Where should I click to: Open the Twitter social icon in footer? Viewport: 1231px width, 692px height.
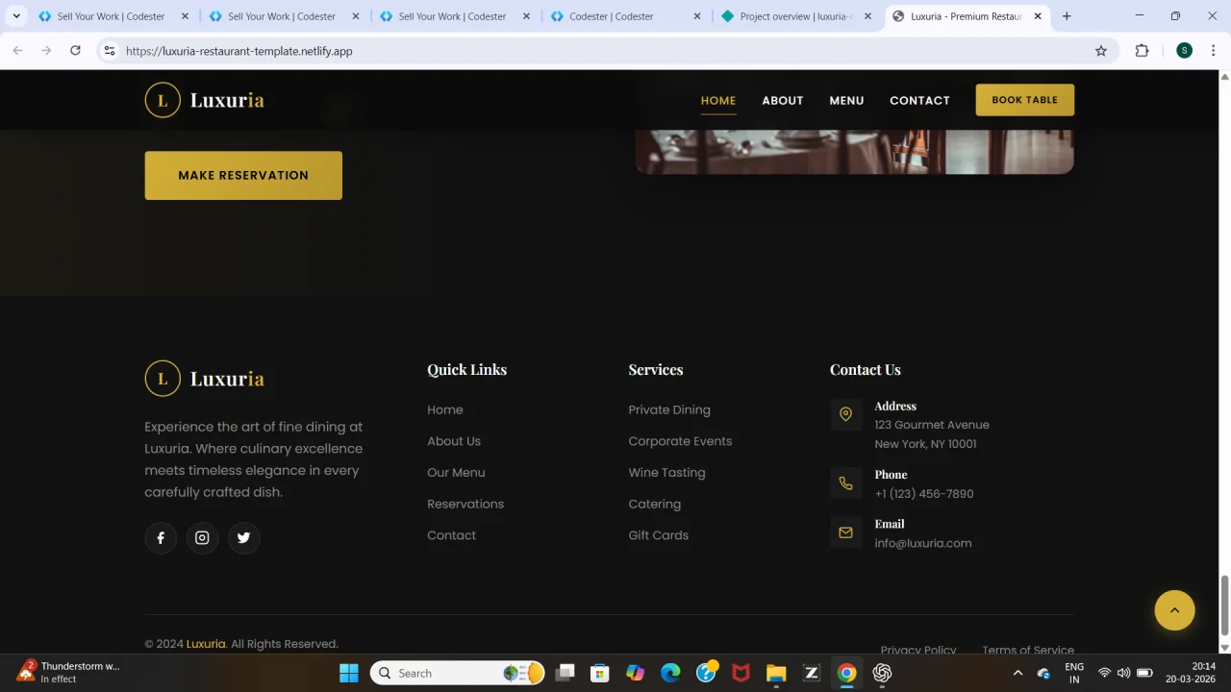(x=244, y=538)
